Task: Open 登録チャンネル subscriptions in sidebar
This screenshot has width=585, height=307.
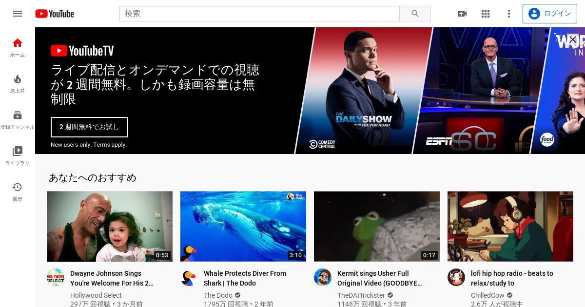Action: [x=18, y=120]
